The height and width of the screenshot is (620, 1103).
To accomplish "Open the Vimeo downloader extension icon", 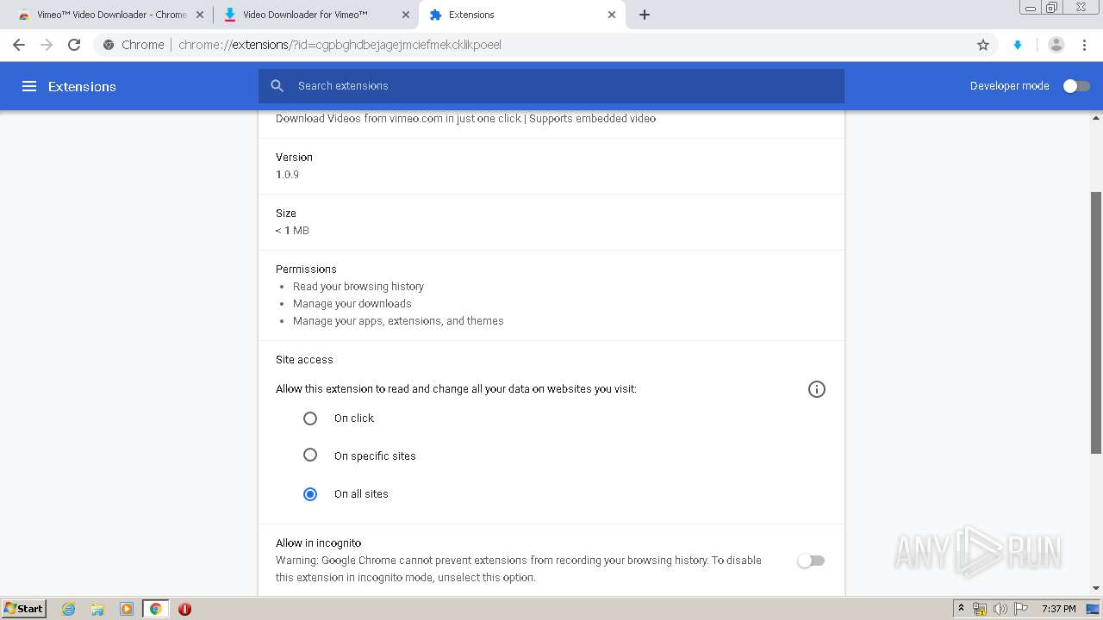I will click(x=1018, y=45).
